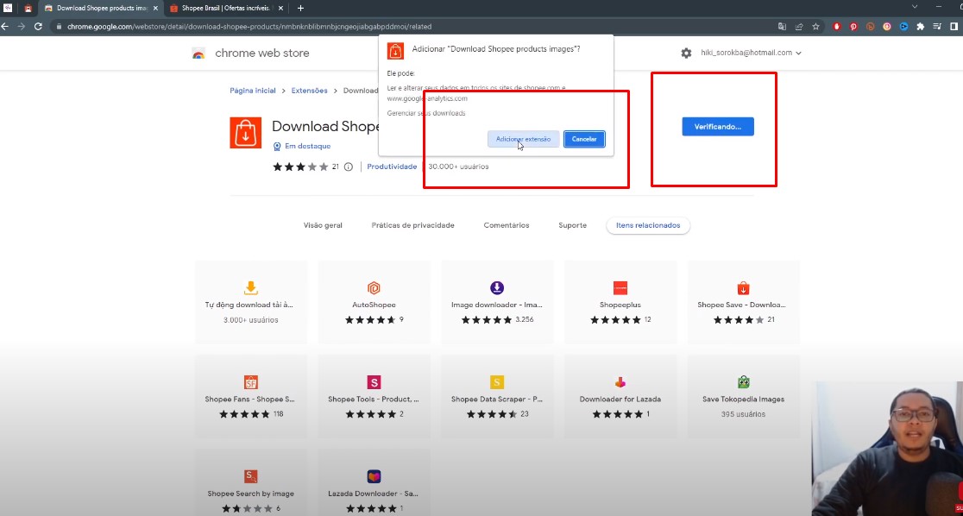Open the Comentários tab
The image size is (963, 516).
tap(507, 225)
